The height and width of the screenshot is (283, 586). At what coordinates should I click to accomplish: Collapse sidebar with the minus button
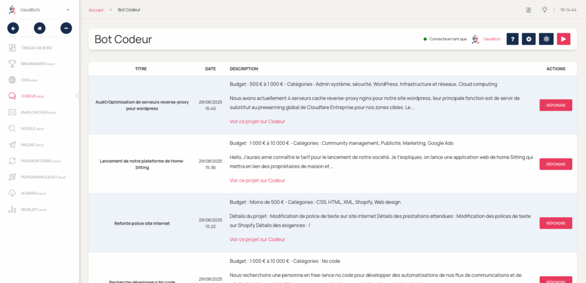66,28
